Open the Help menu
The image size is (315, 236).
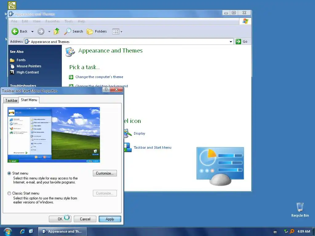pyautogui.click(x=81, y=21)
